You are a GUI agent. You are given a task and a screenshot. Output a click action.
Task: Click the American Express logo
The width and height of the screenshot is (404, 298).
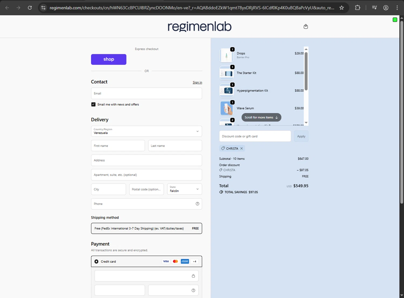coord(185,261)
